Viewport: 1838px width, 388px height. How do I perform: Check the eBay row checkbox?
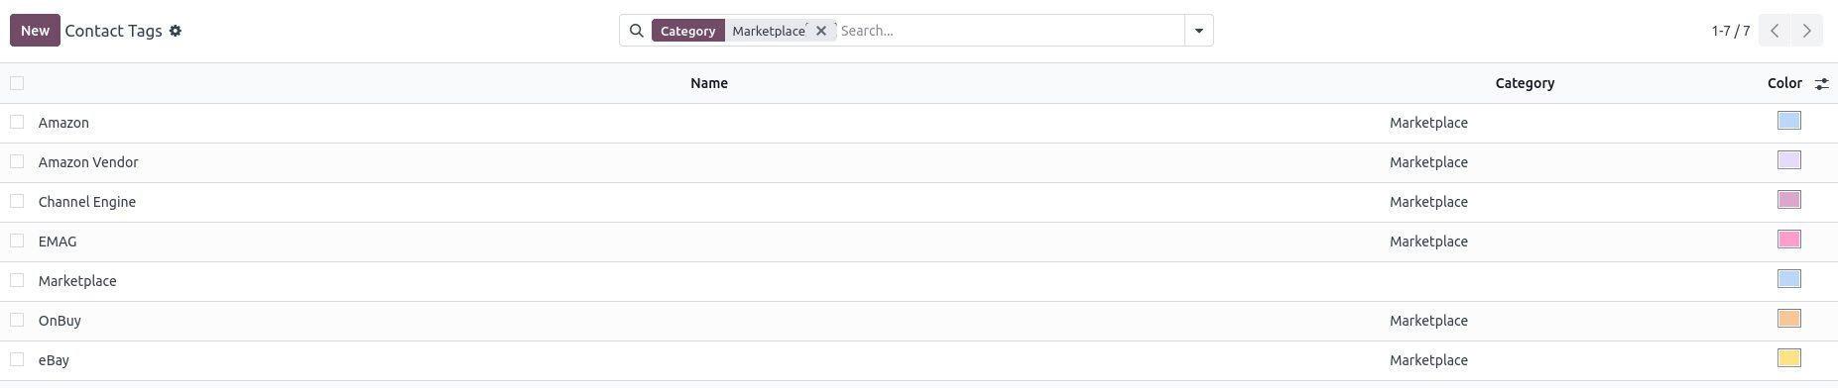pos(17,359)
